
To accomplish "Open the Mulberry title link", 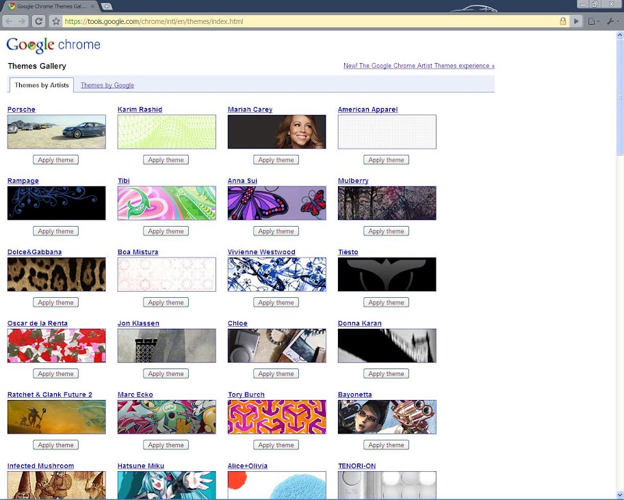I will (353, 180).
